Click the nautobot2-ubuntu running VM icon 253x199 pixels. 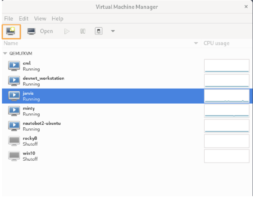coord(14,126)
